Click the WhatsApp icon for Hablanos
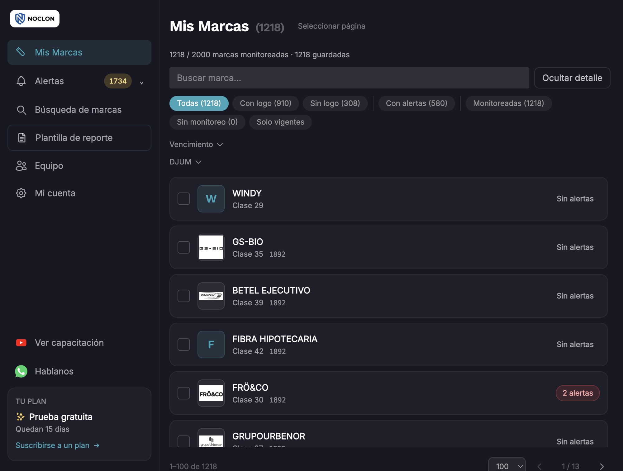Image resolution: width=623 pixels, height=471 pixels. point(21,371)
